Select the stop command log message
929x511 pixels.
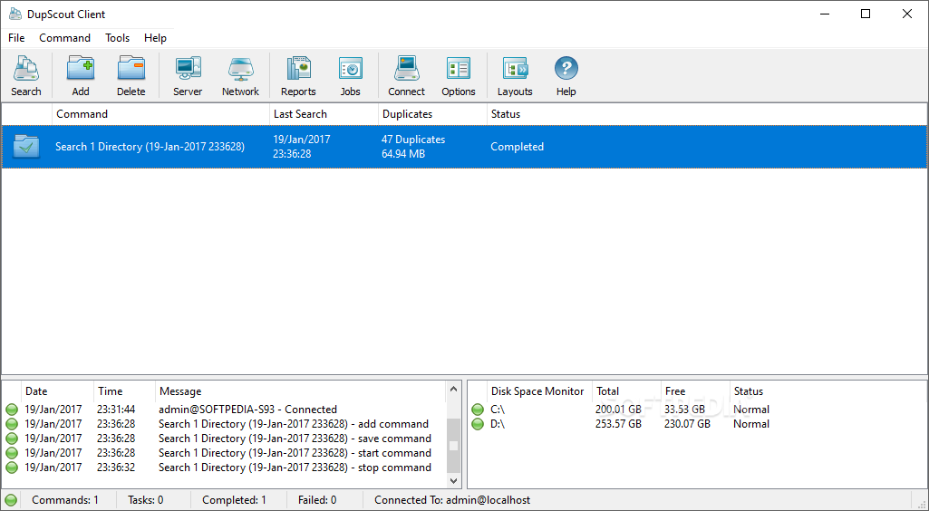295,468
